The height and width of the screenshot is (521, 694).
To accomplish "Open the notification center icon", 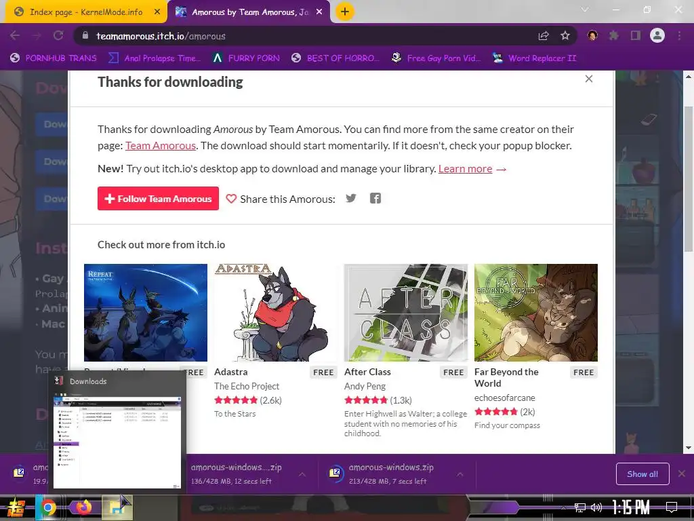I will coord(672,507).
